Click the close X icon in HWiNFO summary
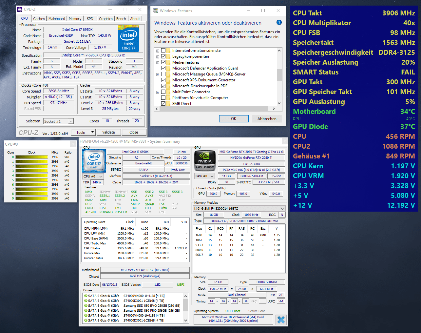Viewport: 421px width, 333px height. (x=281, y=320)
